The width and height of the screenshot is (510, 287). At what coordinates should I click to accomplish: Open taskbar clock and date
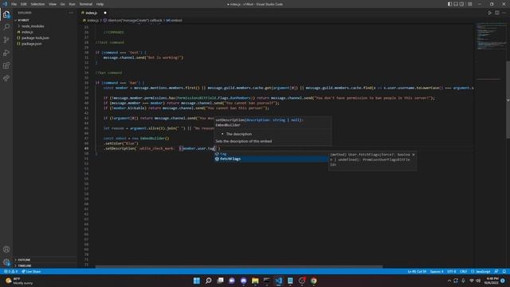coord(491,281)
